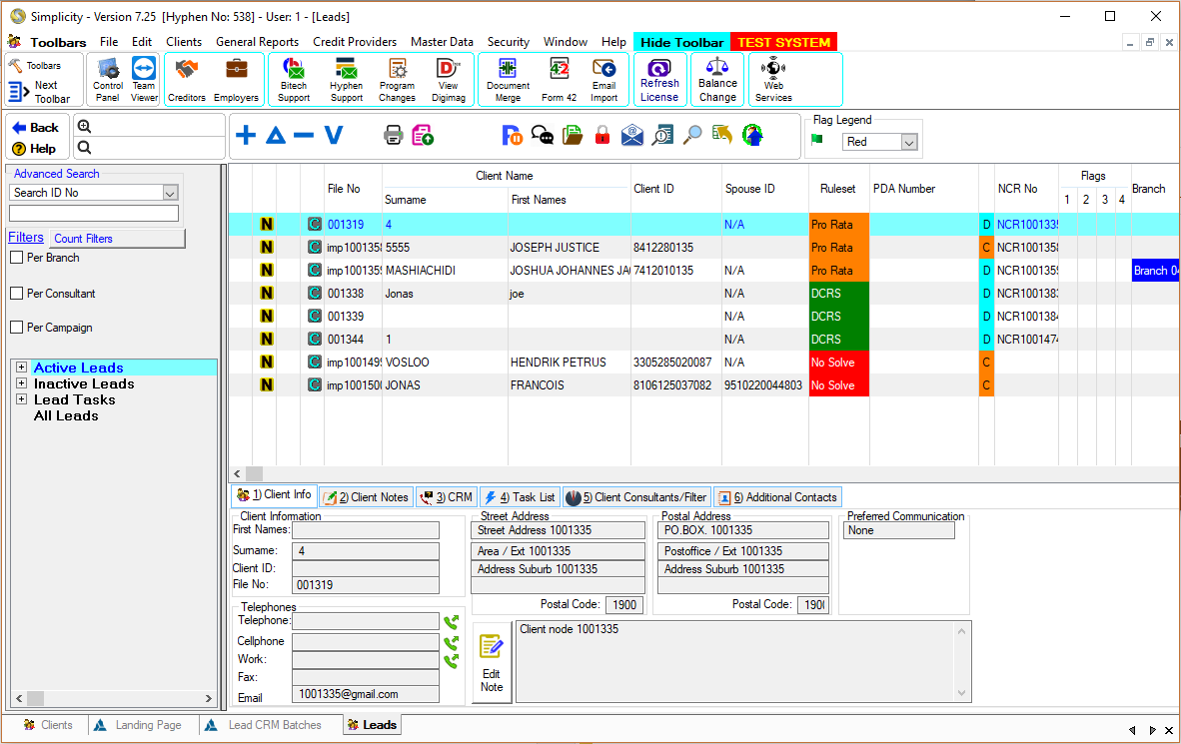Launch Team Viewer from the toolbar

tap(144, 78)
